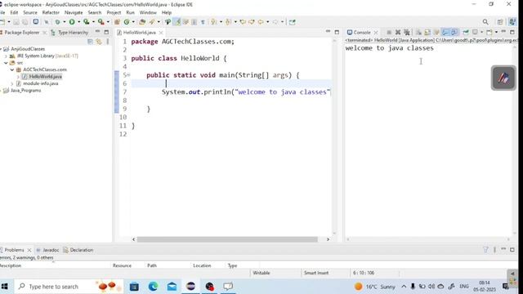Toggle Link with Editor in Package Explorer
This screenshot has width=523, height=294.
(99, 42)
